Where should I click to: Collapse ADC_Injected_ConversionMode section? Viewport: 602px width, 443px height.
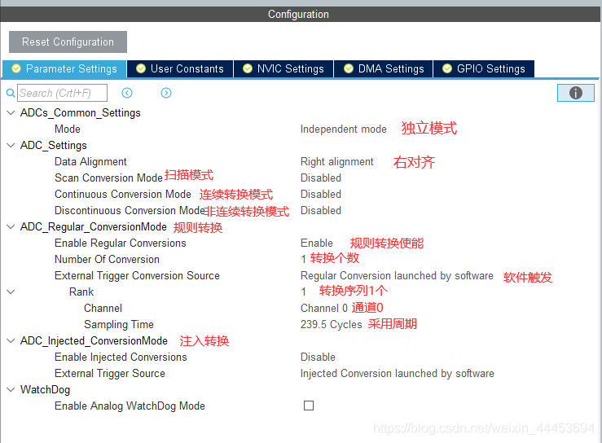[11, 341]
